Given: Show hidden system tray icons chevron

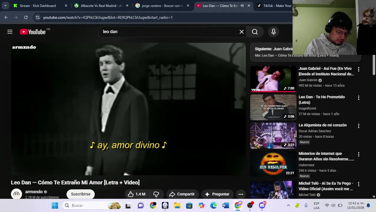Looking at the screenshot, I should coord(288,206).
